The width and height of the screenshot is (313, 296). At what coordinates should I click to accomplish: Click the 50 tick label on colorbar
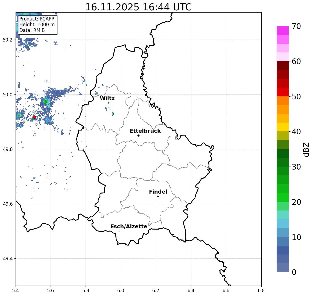click(296, 97)
